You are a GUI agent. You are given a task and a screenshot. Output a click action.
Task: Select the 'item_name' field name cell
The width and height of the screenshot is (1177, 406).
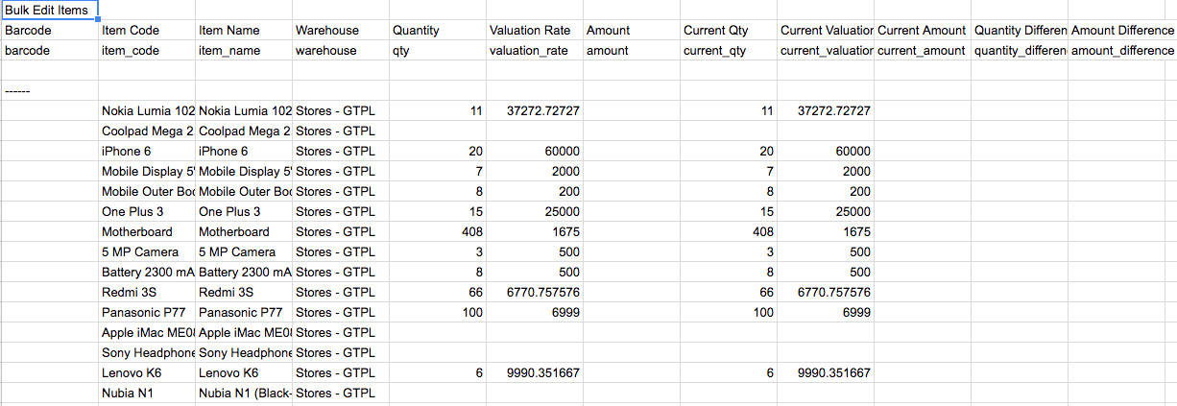tap(243, 51)
